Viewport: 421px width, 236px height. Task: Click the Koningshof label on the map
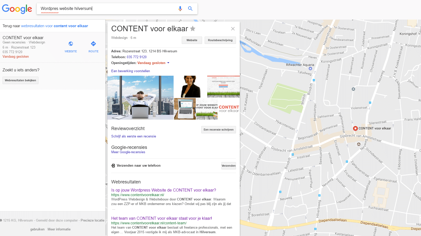[408, 34]
